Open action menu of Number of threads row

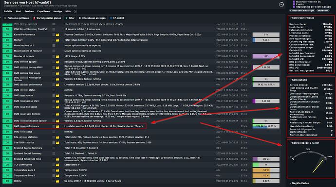[54, 56]
